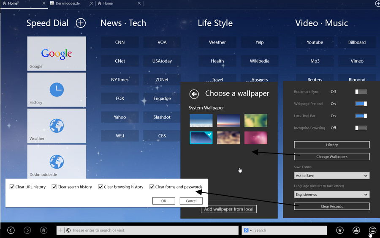Click the Change Wallpapers button
Screen dimensions: 380x238
[331, 156]
